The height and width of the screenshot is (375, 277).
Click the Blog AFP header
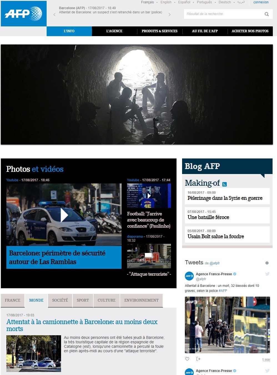tap(227, 166)
